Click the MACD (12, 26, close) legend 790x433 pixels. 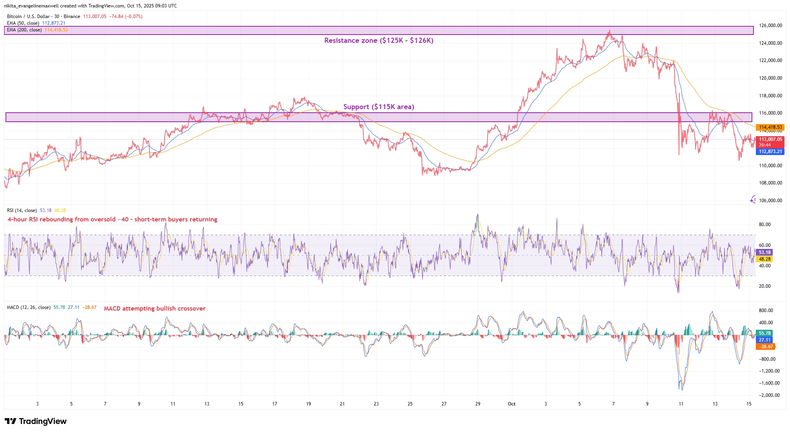point(29,307)
